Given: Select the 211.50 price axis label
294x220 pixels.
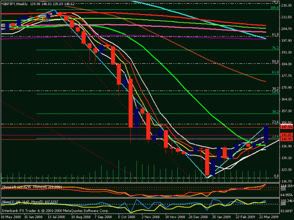Looking at the screenshot, I should [286, 17].
